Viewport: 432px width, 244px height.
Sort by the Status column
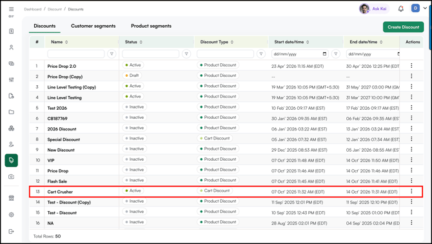point(141,42)
